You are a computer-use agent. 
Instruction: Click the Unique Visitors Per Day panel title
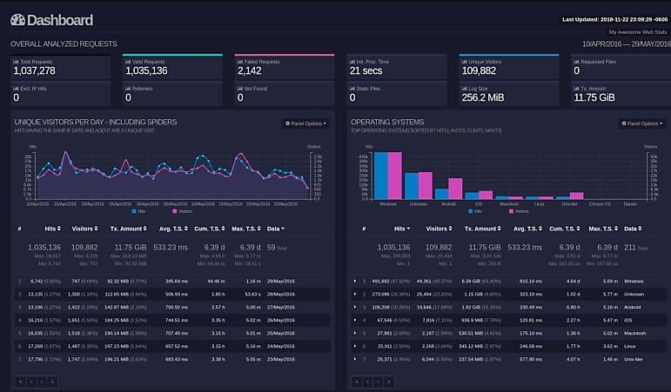[96, 122]
